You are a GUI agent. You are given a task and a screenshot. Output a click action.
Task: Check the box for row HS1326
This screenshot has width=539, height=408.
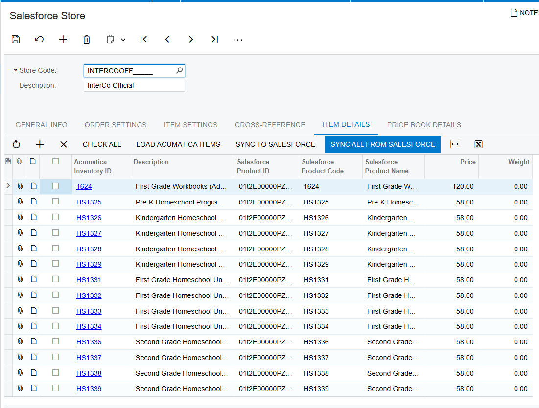(x=55, y=217)
